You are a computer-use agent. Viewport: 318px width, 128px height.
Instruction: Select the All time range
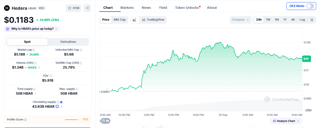[293, 20]
